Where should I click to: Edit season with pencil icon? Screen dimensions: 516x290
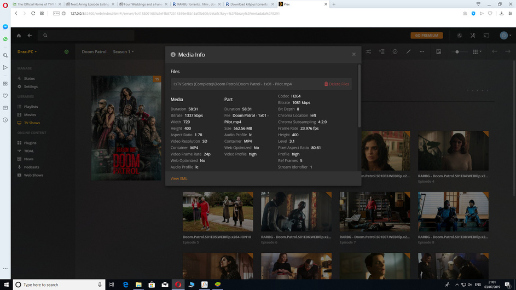point(408,51)
